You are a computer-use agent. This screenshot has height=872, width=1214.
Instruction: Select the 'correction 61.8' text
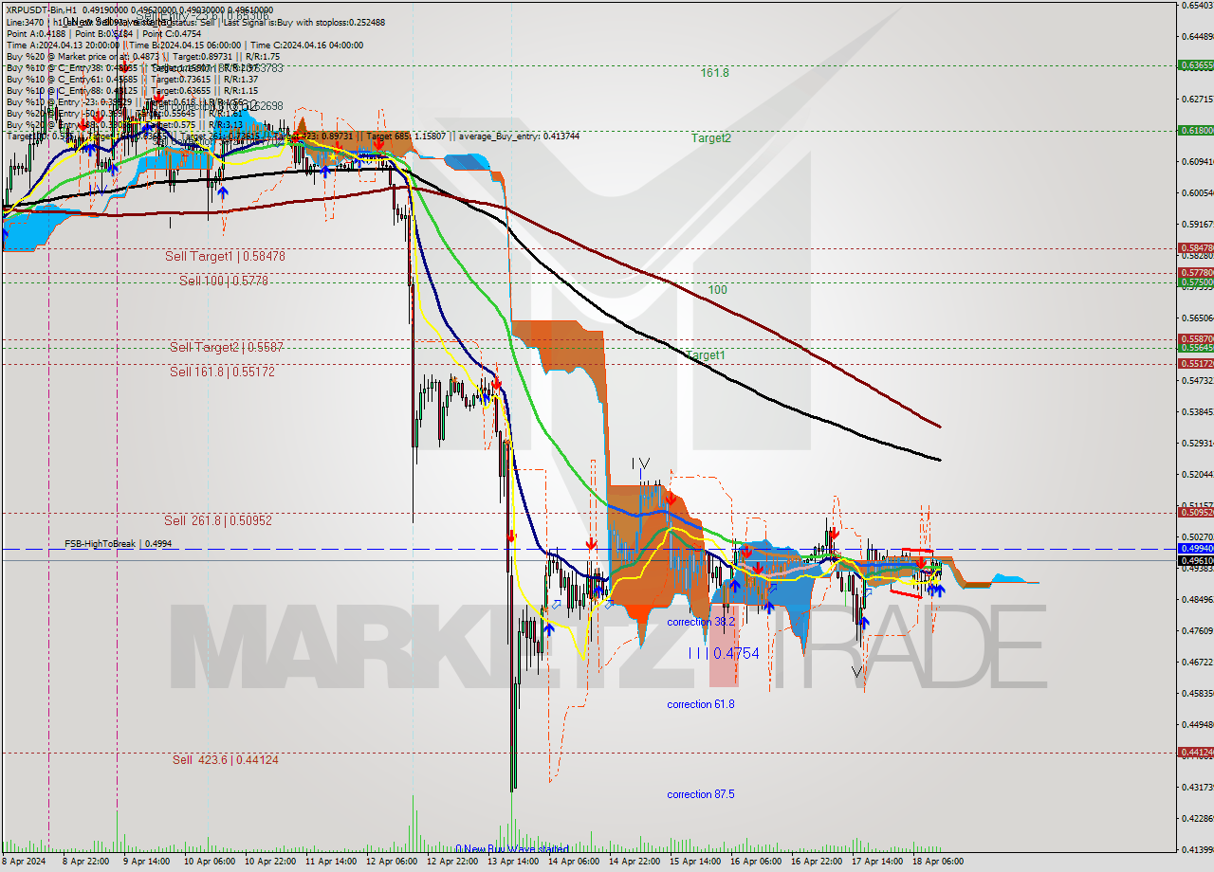tap(701, 704)
